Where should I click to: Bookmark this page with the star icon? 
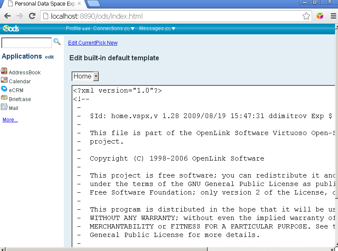point(306,16)
